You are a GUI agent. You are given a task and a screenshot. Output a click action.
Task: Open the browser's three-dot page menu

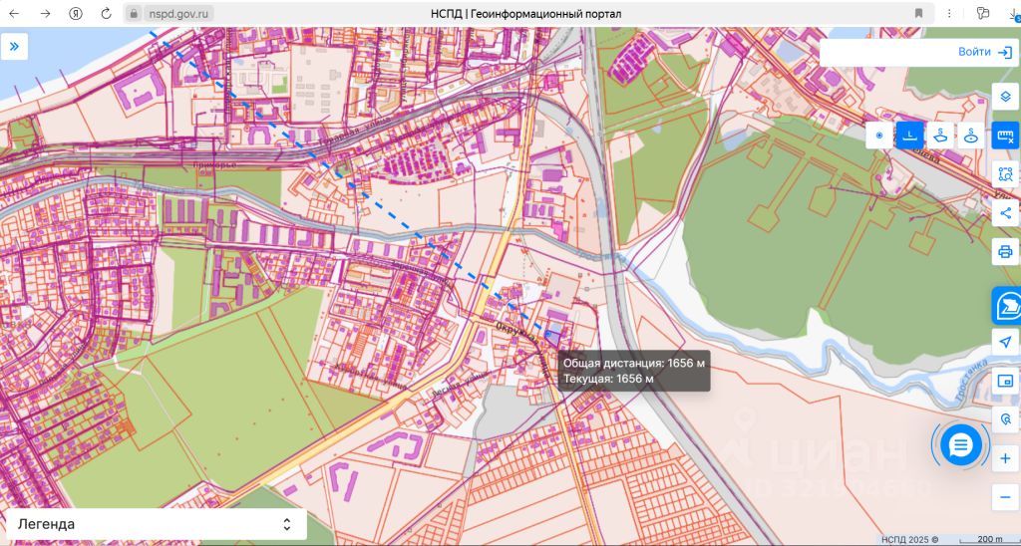point(950,14)
